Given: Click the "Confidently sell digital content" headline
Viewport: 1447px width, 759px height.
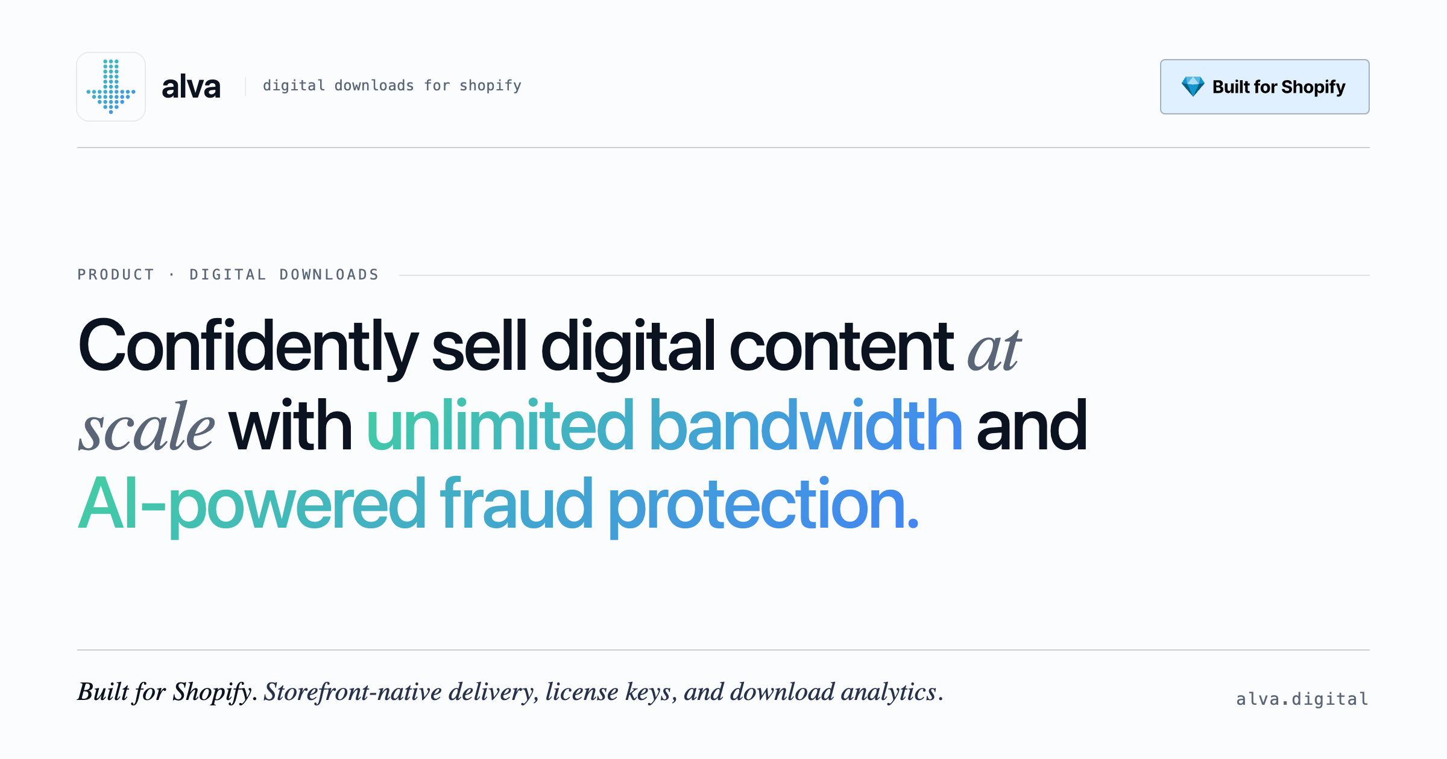Looking at the screenshot, I should tap(515, 347).
